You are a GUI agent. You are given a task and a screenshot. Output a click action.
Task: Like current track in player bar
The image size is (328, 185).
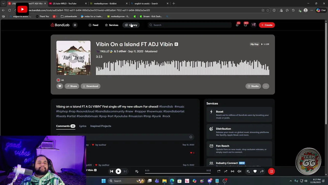[255, 171]
